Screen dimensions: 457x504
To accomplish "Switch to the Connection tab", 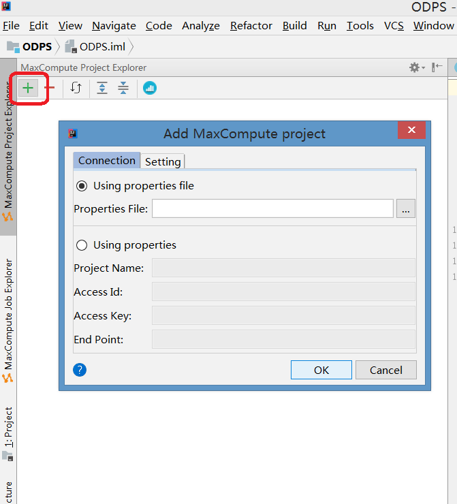I will point(107,160).
